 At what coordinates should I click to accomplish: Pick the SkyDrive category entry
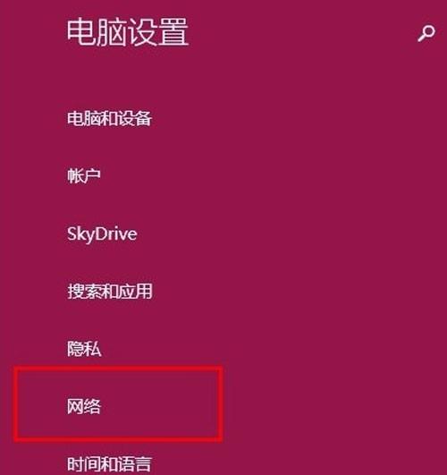(x=102, y=233)
